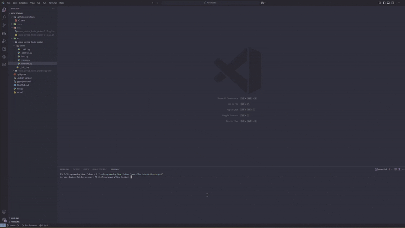
Task: Open the Extensions view
Action: [4, 49]
